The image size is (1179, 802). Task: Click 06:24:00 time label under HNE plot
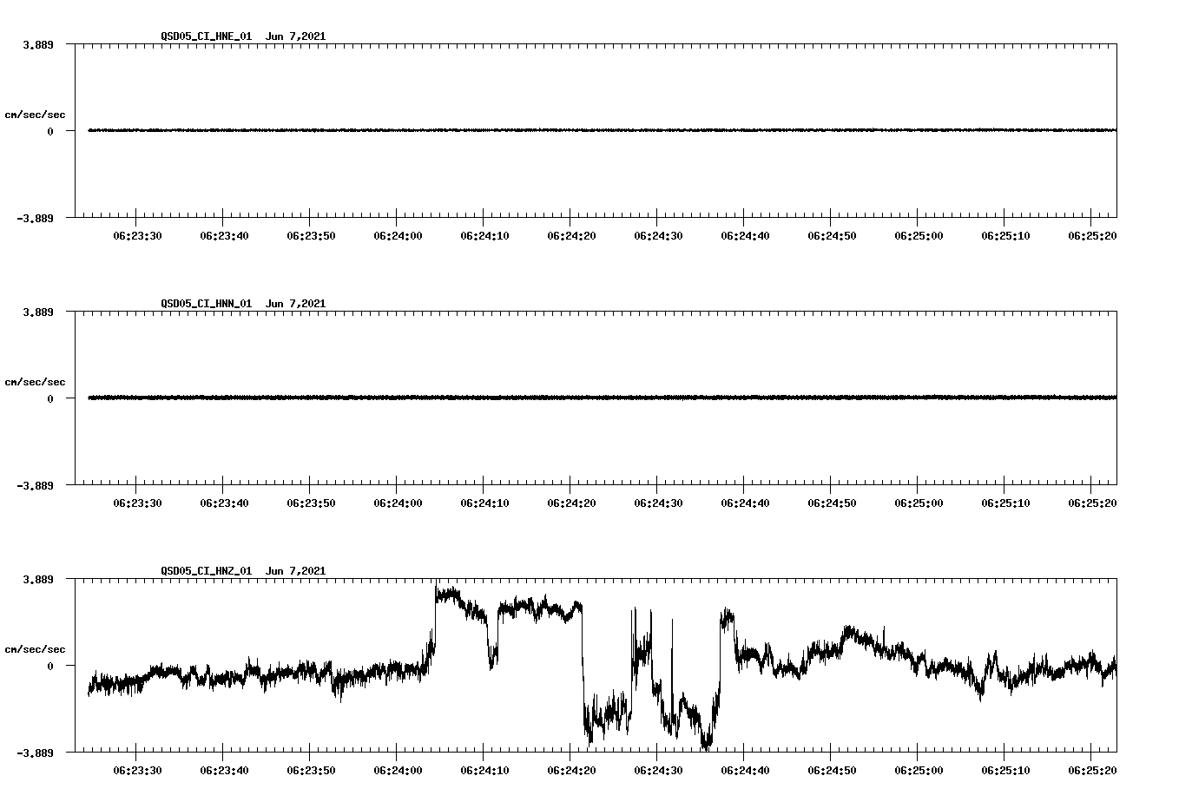[398, 236]
